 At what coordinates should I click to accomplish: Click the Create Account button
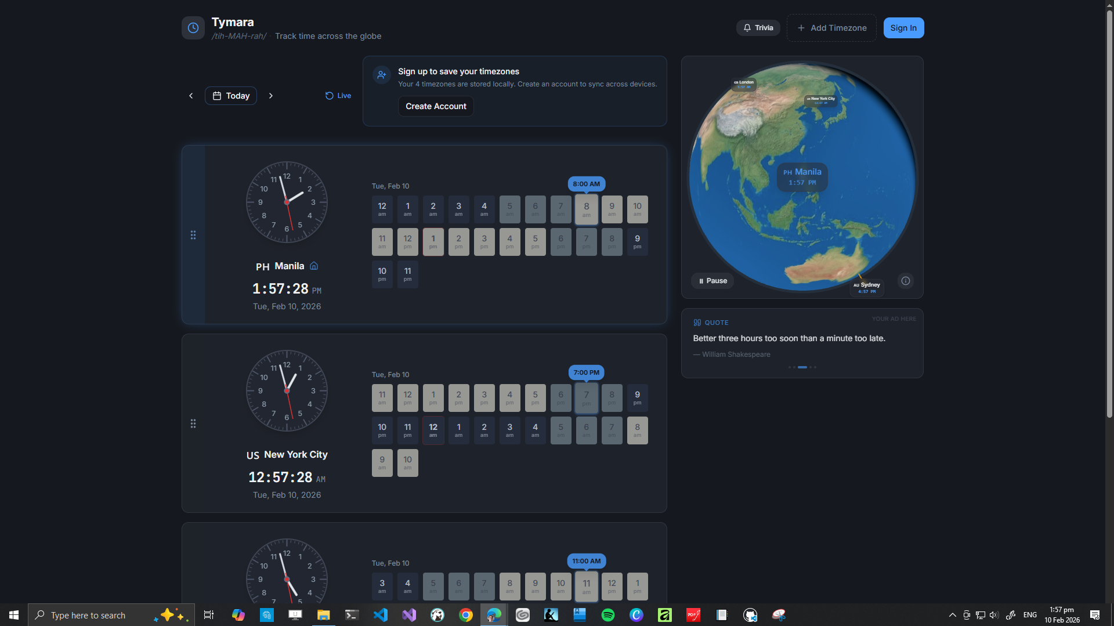coord(436,106)
